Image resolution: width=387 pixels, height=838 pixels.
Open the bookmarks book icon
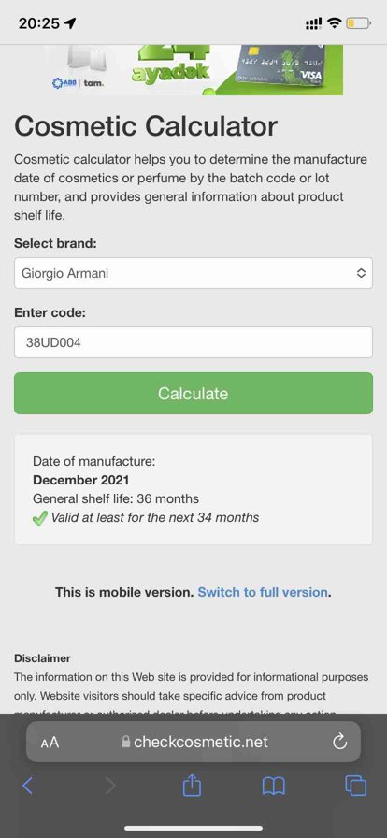274,786
